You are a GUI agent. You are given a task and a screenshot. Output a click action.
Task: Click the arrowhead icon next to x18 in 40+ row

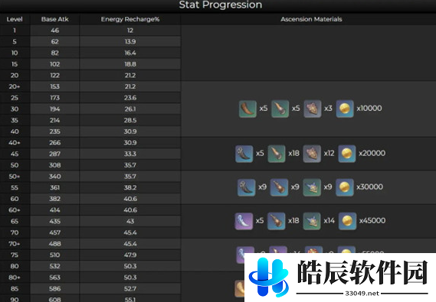coord(277,154)
